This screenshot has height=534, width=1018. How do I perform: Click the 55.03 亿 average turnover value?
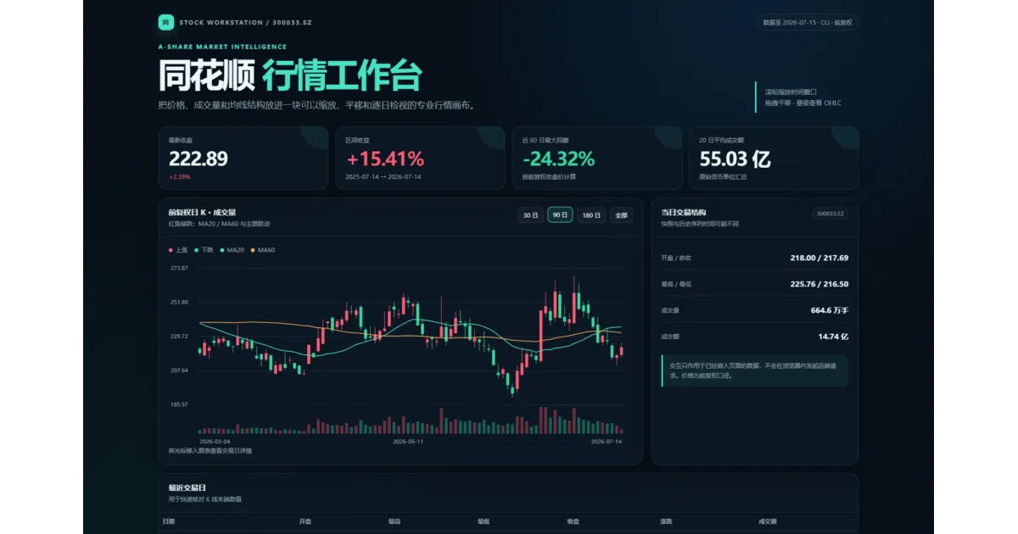735,159
